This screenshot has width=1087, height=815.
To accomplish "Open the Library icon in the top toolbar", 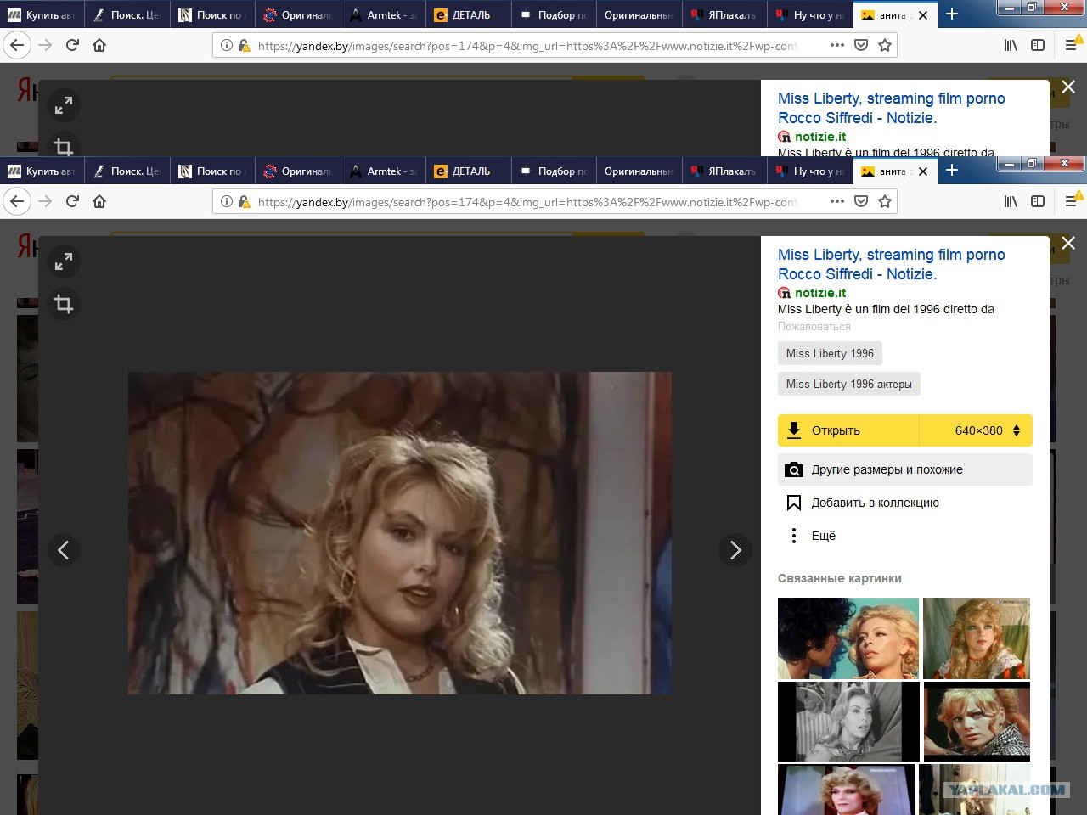I will click(1011, 45).
